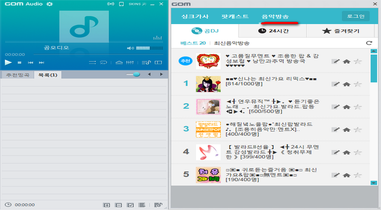Click the timer clock icon at bottom
The height and width of the screenshot is (210, 381).
tap(8, 205)
